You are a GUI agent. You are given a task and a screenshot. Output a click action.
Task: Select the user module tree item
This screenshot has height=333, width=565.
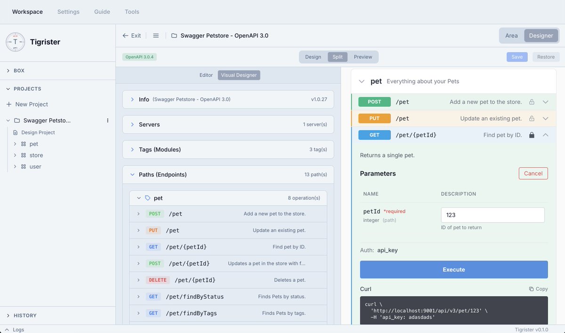point(35,167)
